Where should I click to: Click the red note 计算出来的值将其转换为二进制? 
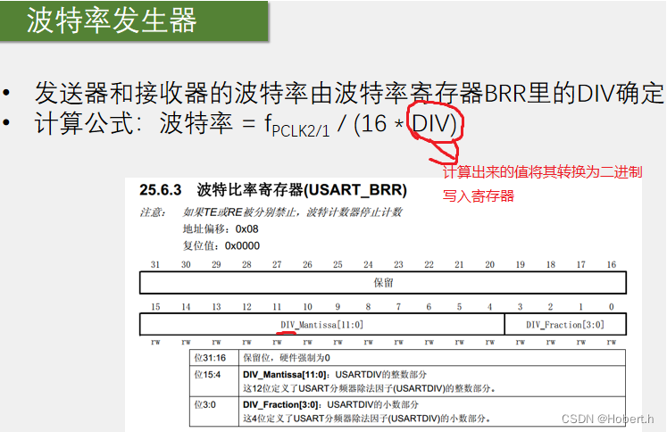[x=543, y=172]
